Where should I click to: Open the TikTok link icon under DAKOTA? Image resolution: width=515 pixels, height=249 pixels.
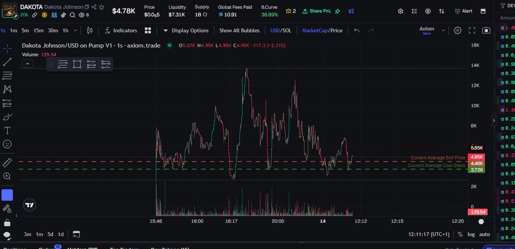coord(63,15)
